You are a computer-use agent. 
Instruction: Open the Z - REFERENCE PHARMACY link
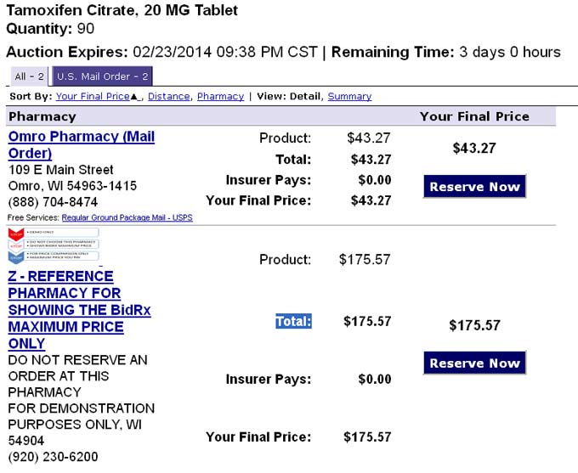pos(79,310)
